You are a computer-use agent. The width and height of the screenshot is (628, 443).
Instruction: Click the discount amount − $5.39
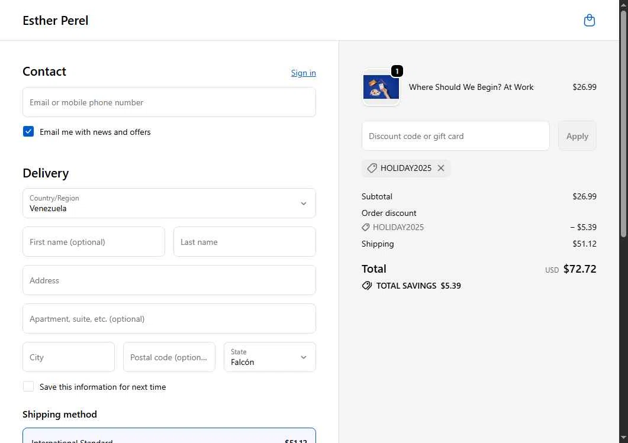click(x=583, y=227)
